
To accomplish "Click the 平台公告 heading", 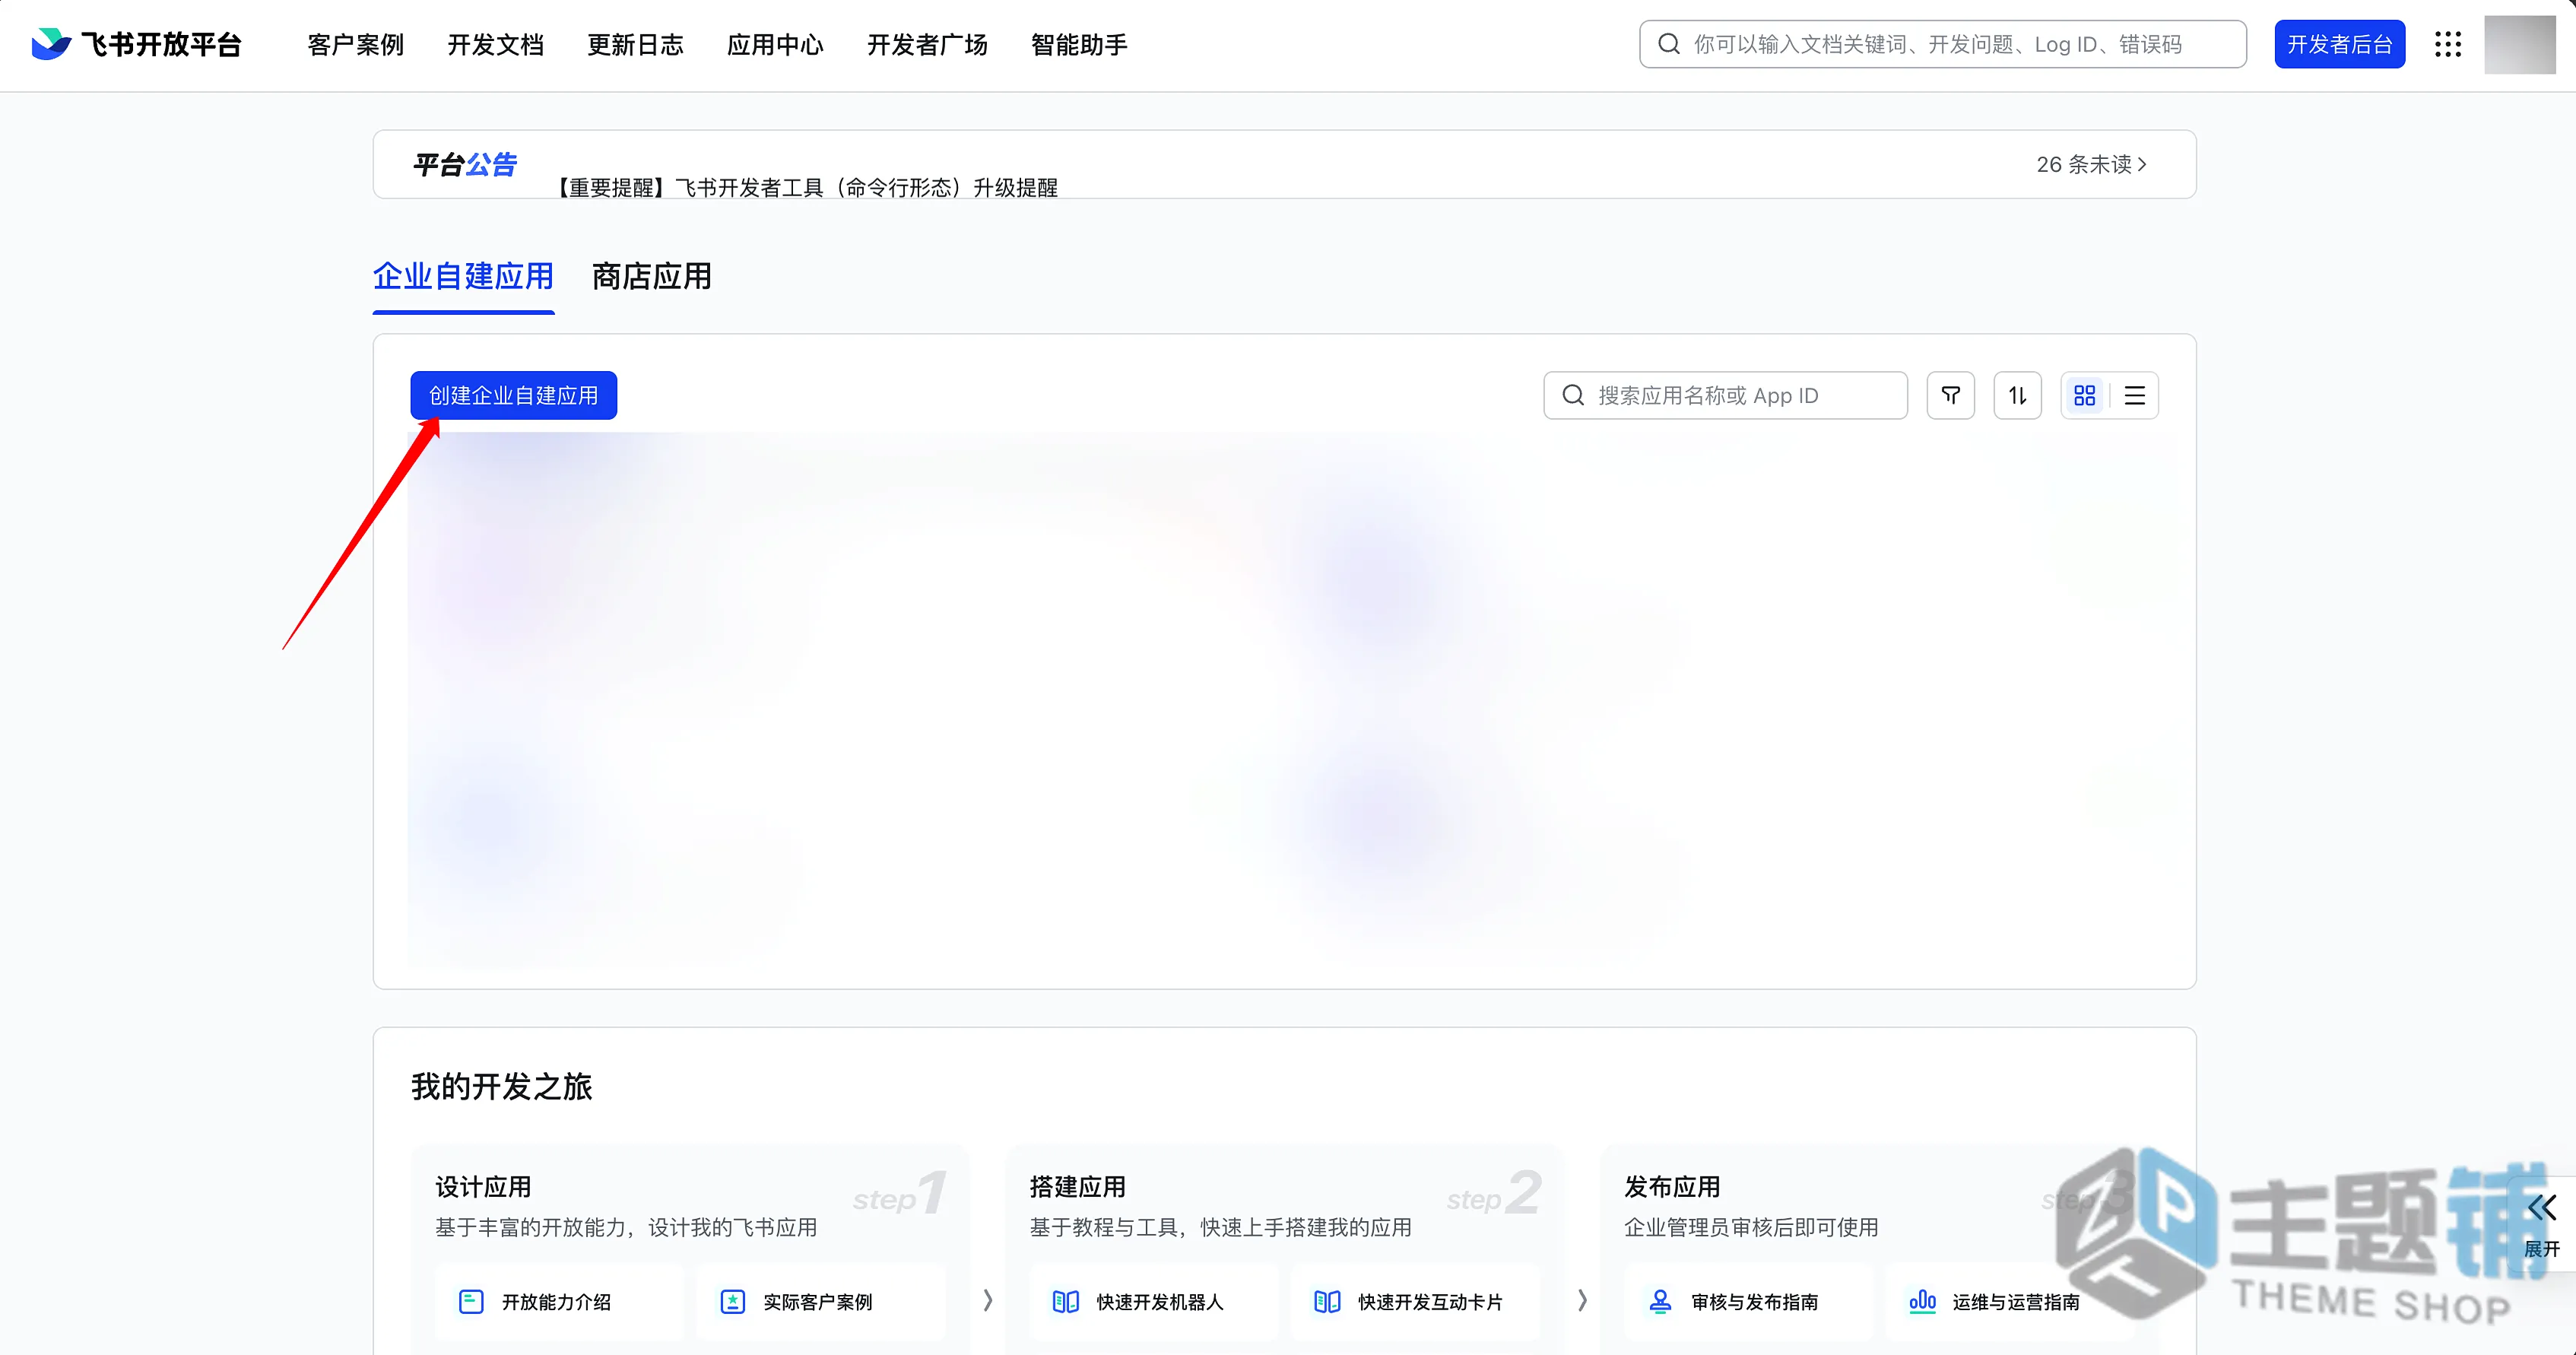I will pyautogui.click(x=465, y=164).
